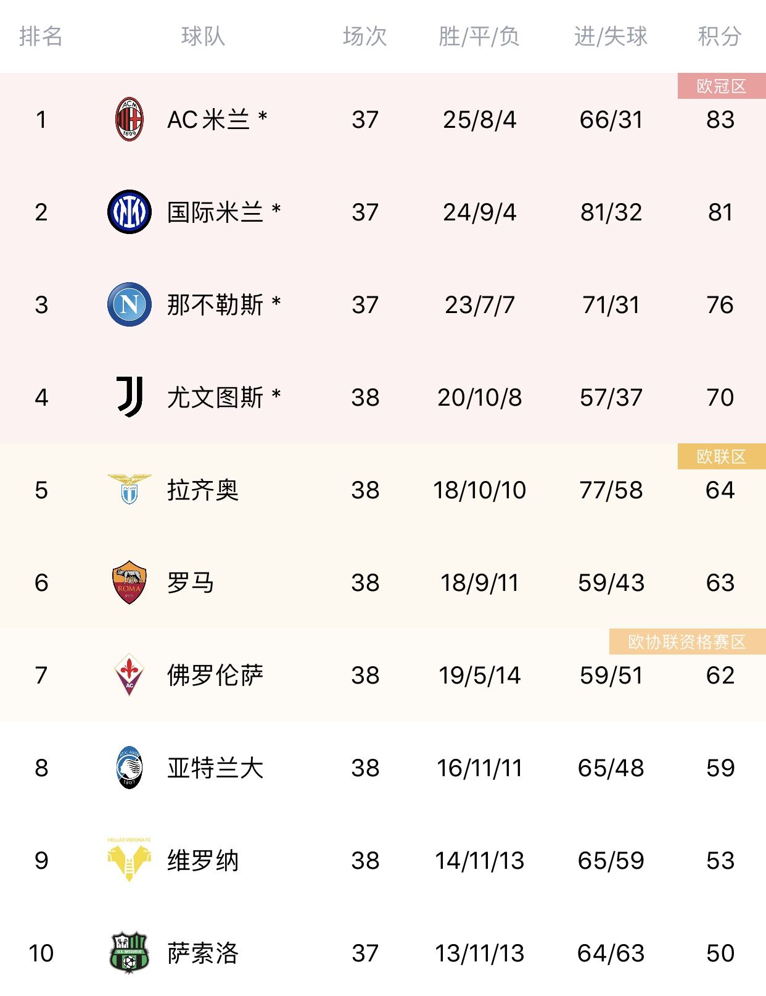Click the 欧冠区 zone label

(722, 86)
